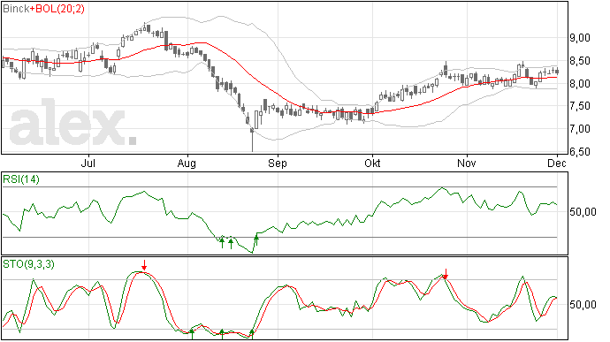
Task: Click the 7,50 price axis value
Action: 580,106
